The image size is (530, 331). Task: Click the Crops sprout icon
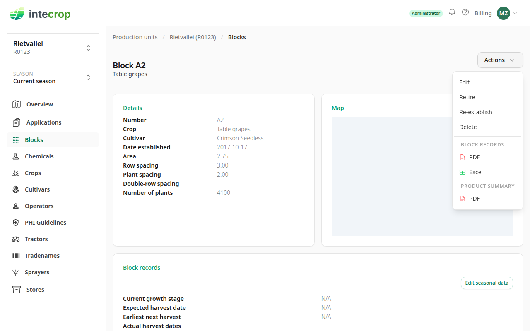point(16,173)
